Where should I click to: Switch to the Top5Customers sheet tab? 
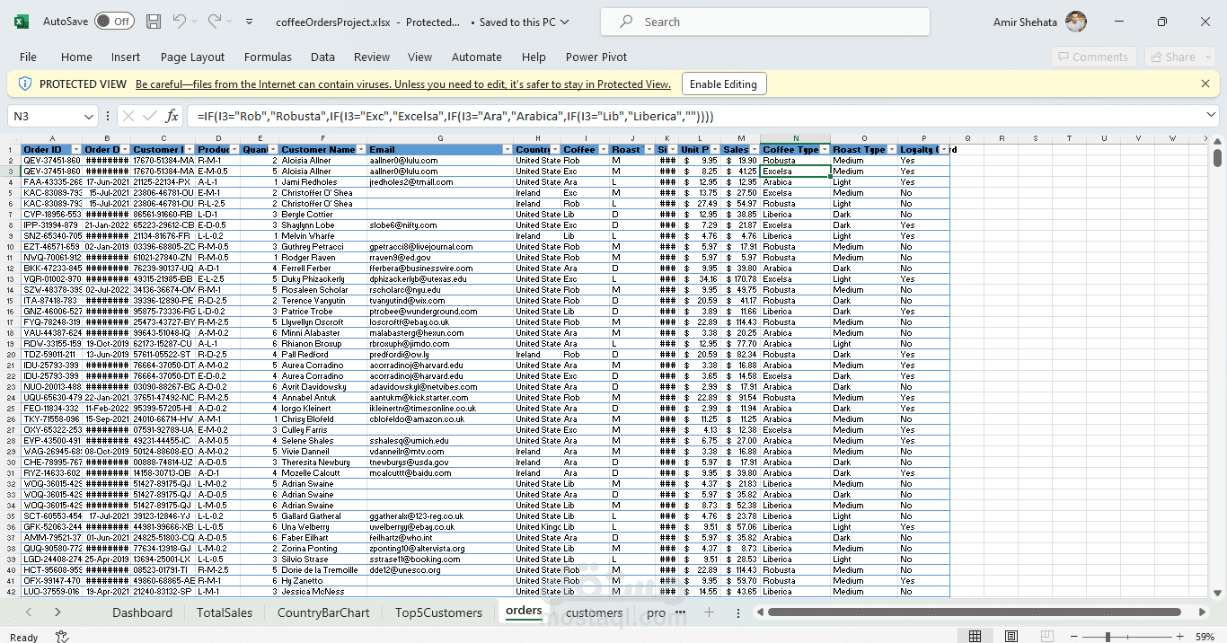438,612
